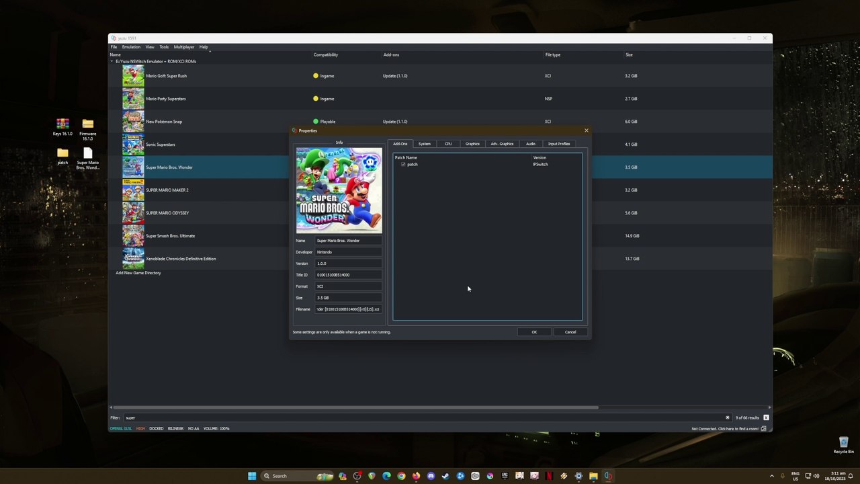Viewport: 860px width, 484px height.
Task: Switch to the CPU tab
Action: (448, 144)
